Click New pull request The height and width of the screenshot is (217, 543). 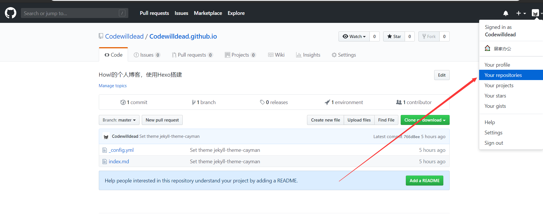[162, 120]
